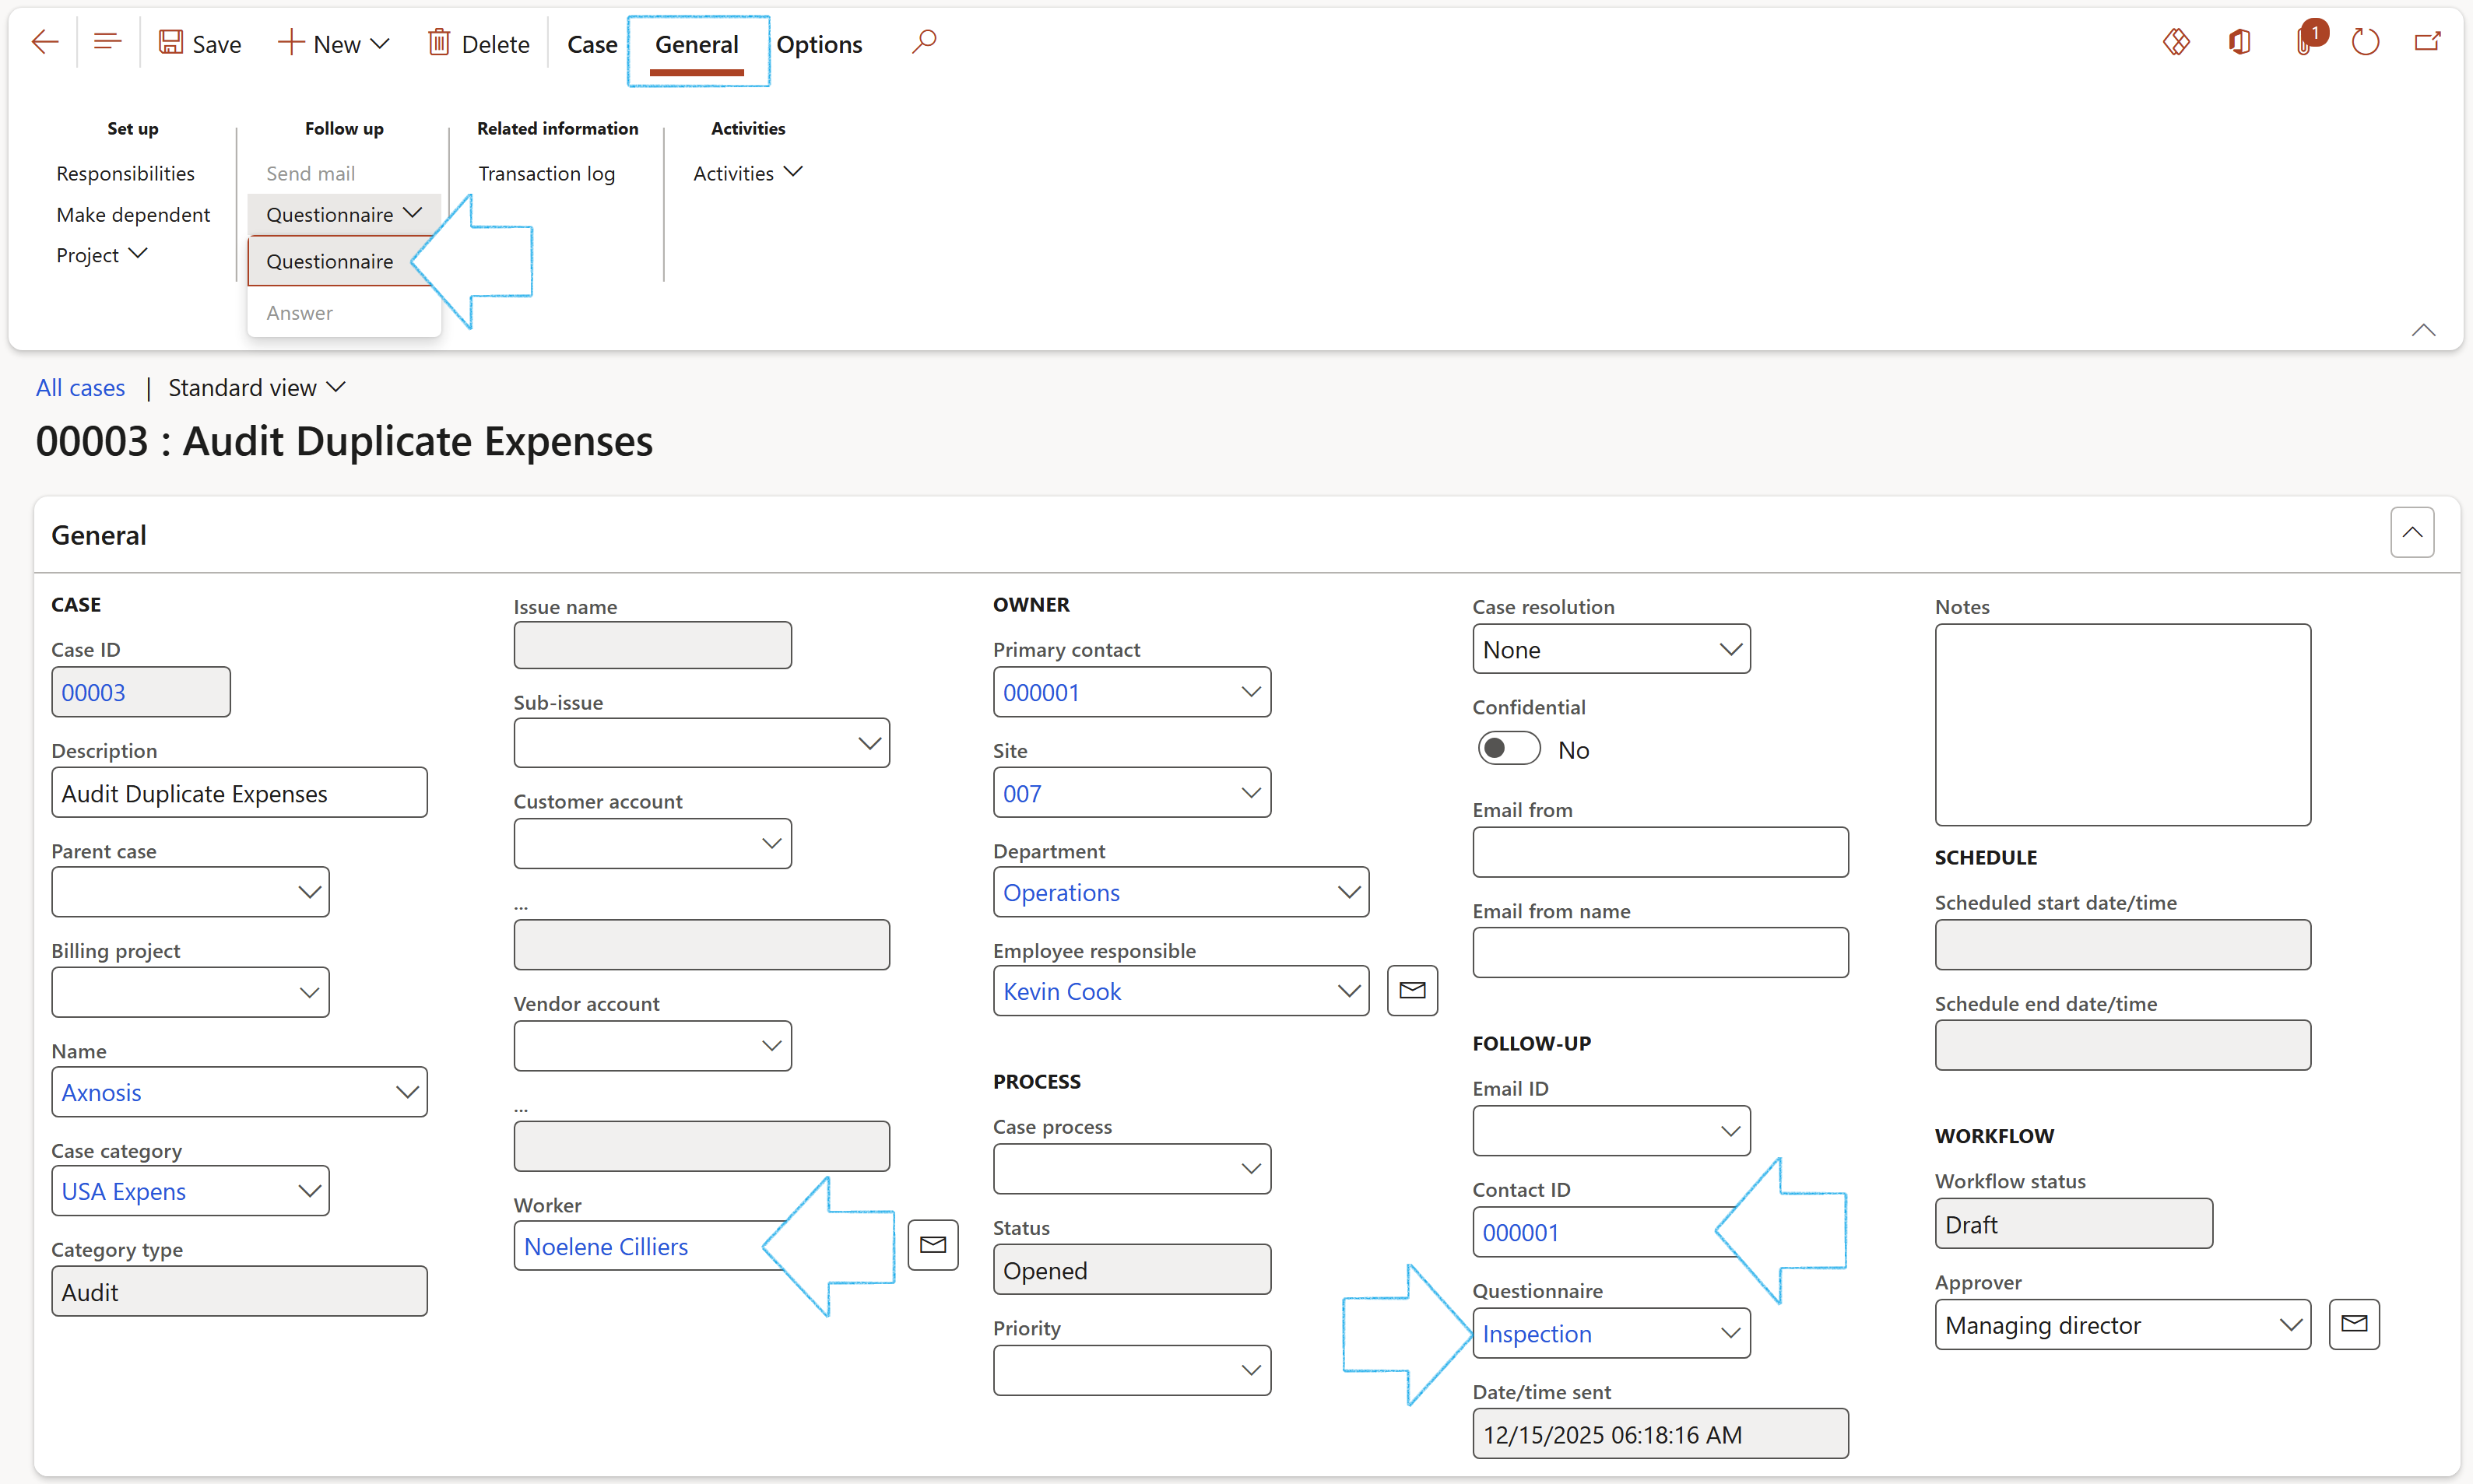Open the All cases link
This screenshot has width=2473, height=1484.
pos(80,388)
